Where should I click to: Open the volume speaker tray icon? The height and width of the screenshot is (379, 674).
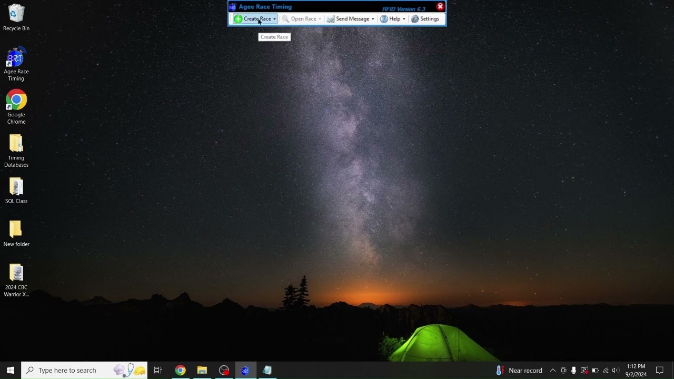tap(616, 370)
